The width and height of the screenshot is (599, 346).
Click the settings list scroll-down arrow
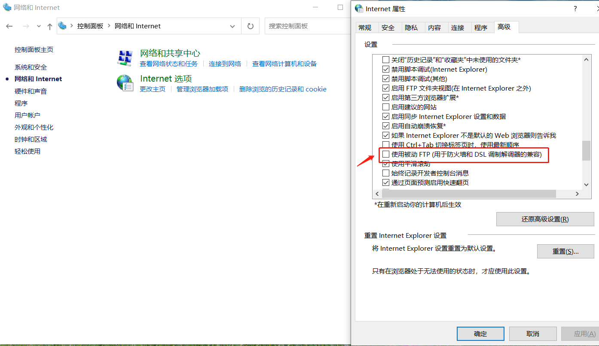coord(587,185)
